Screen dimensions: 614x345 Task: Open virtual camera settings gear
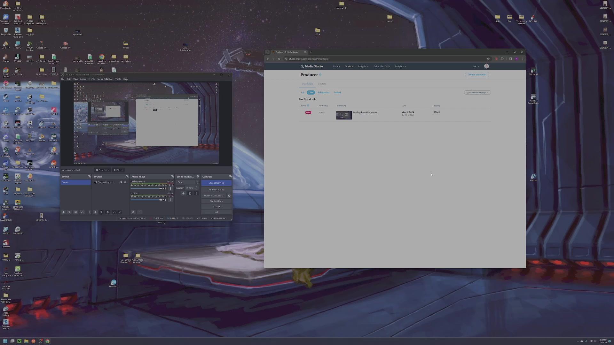point(229,196)
